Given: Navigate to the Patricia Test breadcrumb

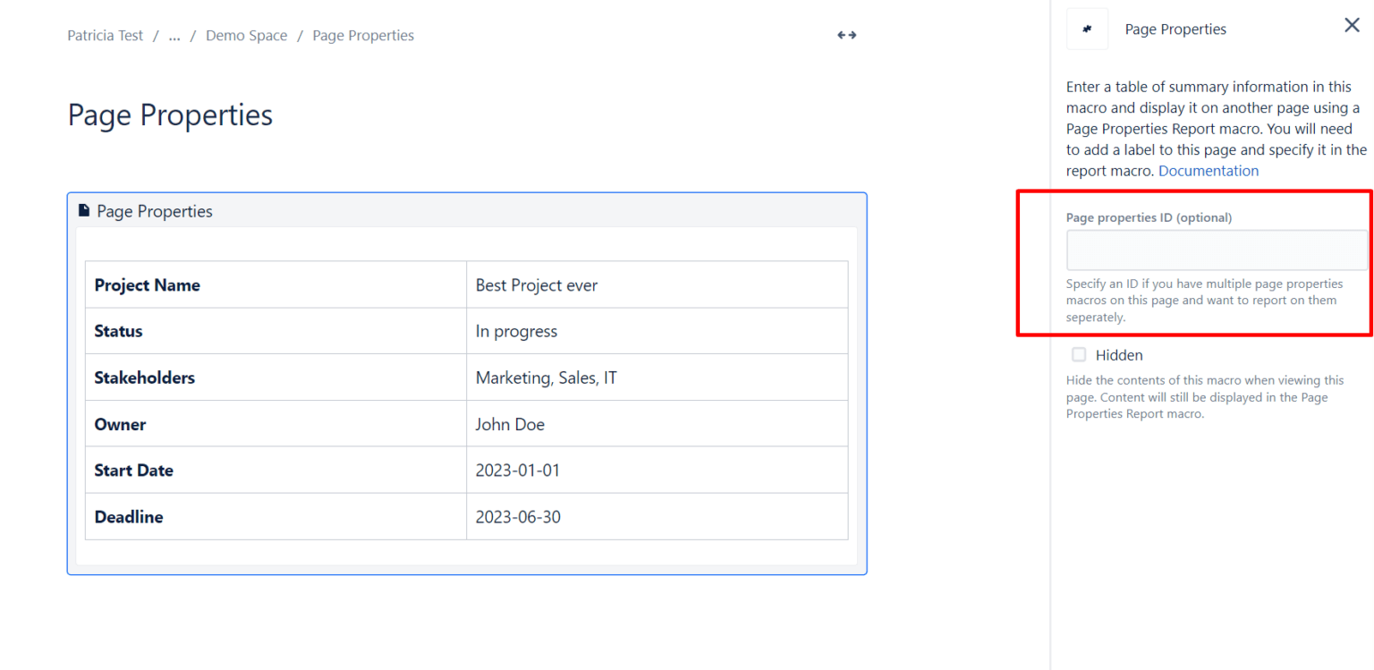Looking at the screenshot, I should [105, 35].
